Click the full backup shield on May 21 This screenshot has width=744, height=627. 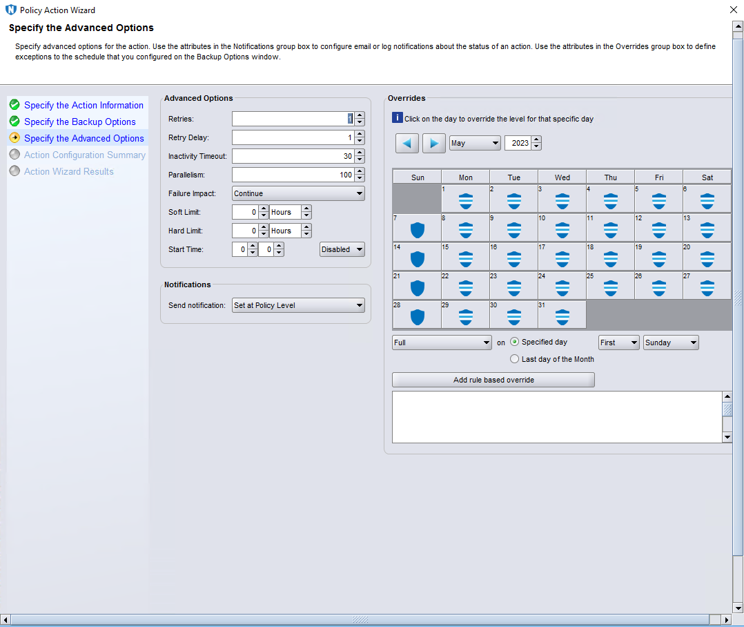(417, 289)
